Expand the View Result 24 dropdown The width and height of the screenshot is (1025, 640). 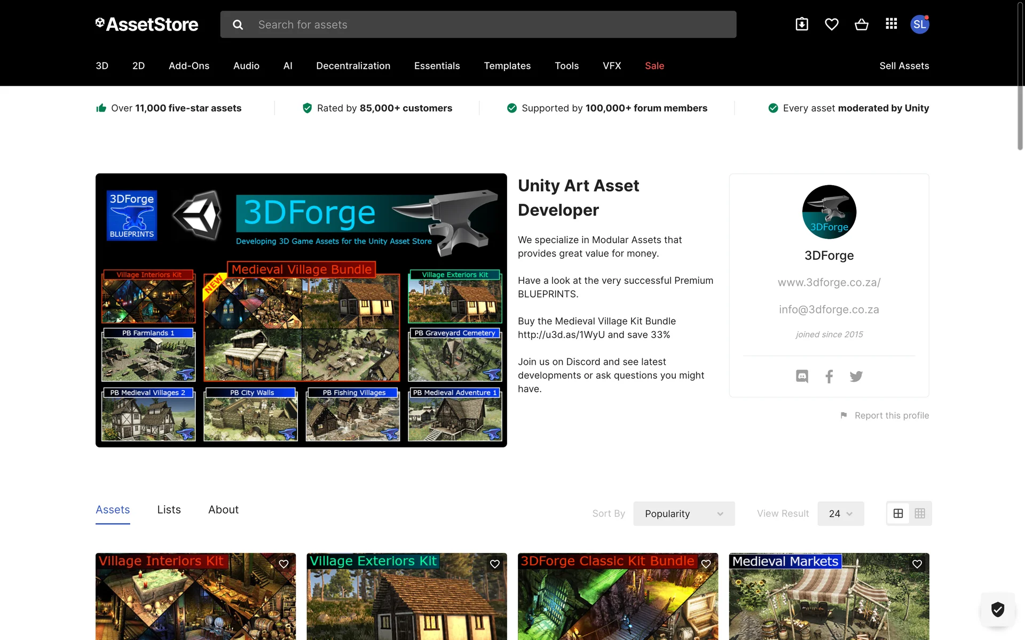tap(840, 513)
